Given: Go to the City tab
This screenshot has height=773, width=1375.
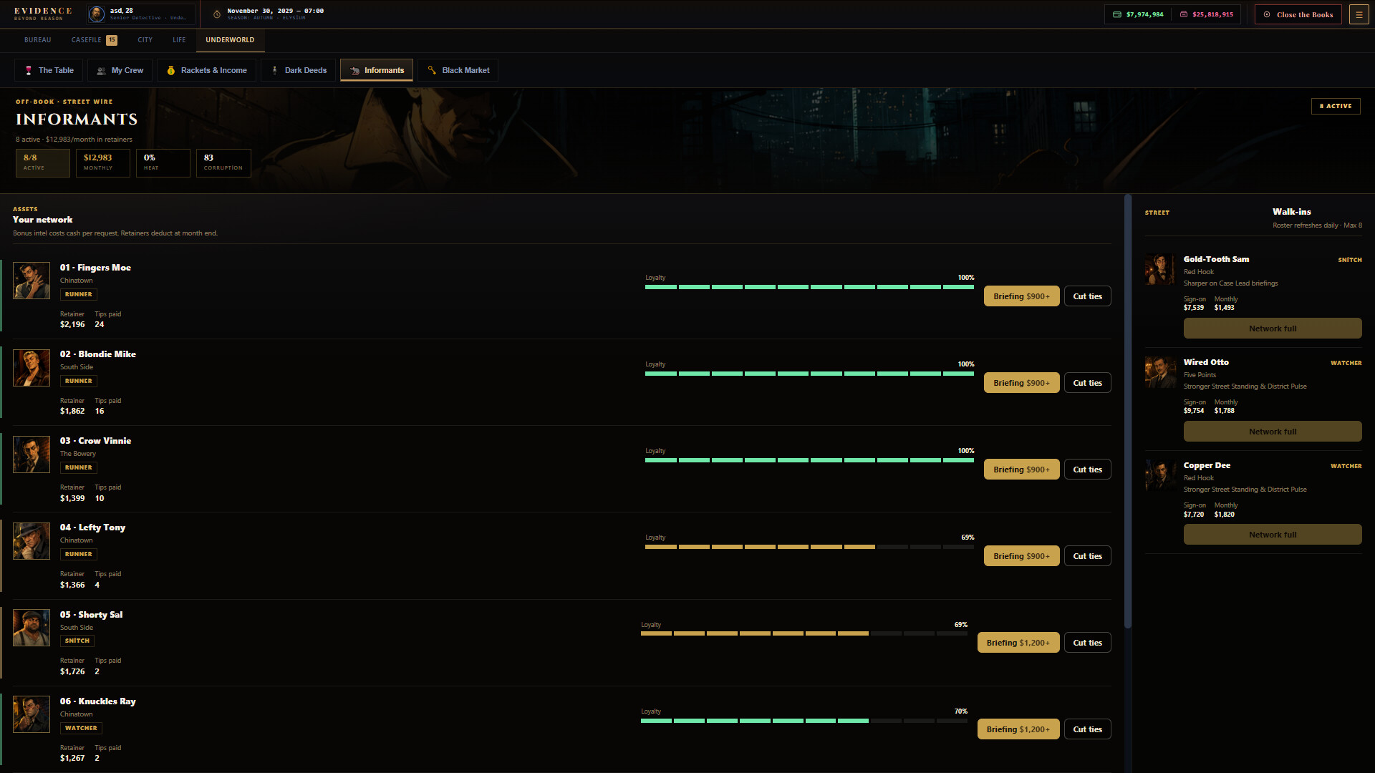Looking at the screenshot, I should (145, 40).
